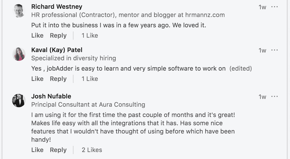Click Josh's Principal Consultant at Aura Consulting headline
Viewport: 290px width, 159px height.
point(88,105)
